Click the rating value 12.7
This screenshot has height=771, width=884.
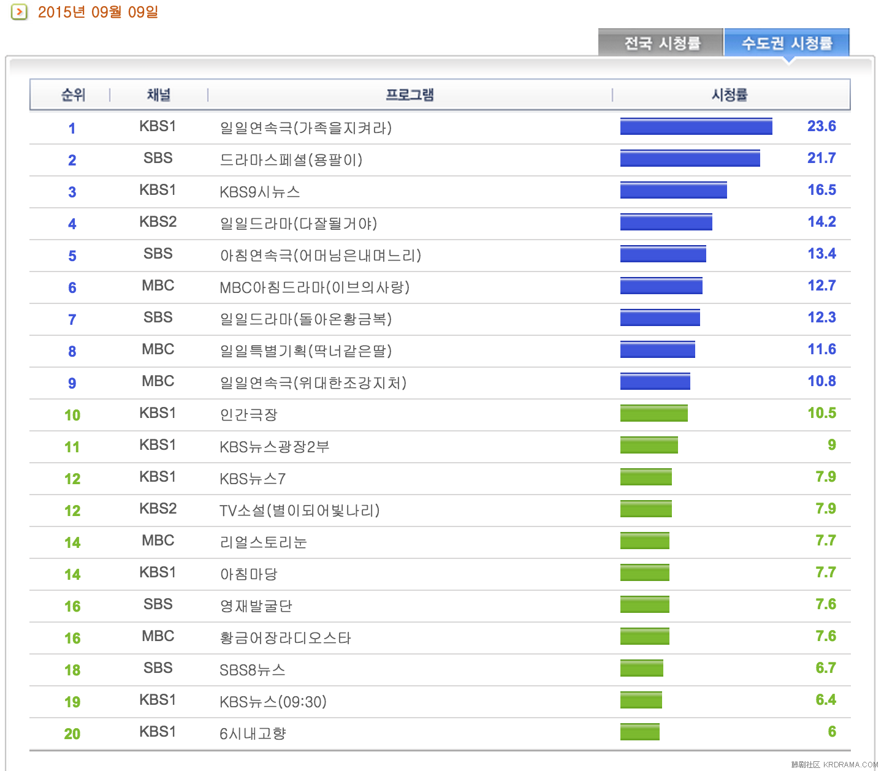[x=821, y=286]
